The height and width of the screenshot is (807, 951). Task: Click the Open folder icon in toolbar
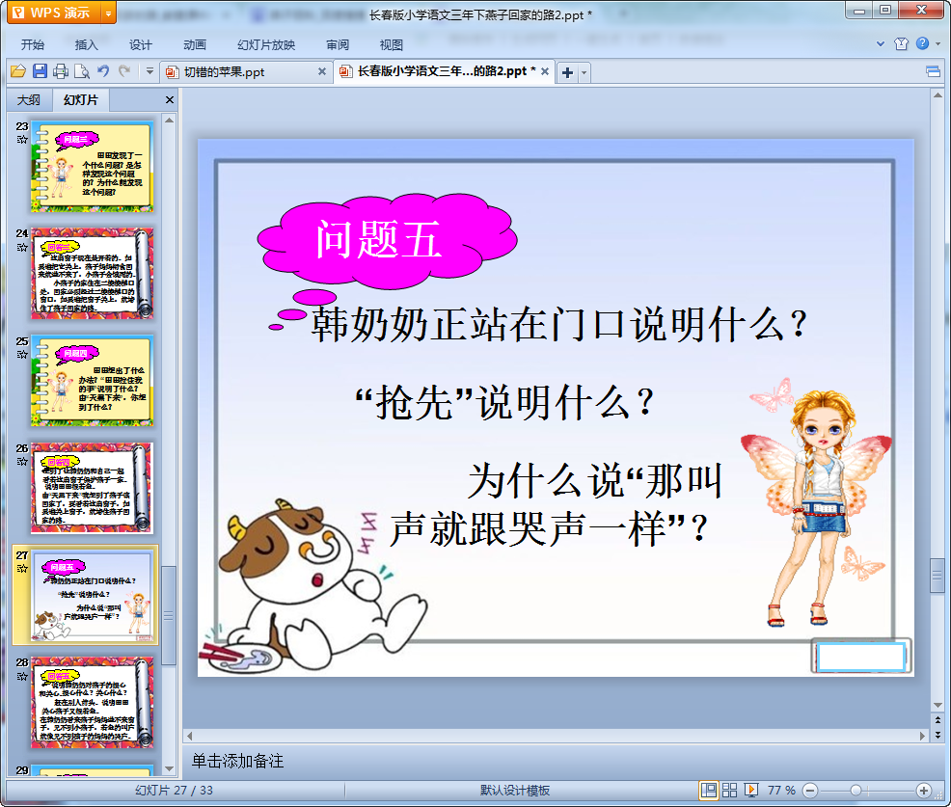(18, 71)
